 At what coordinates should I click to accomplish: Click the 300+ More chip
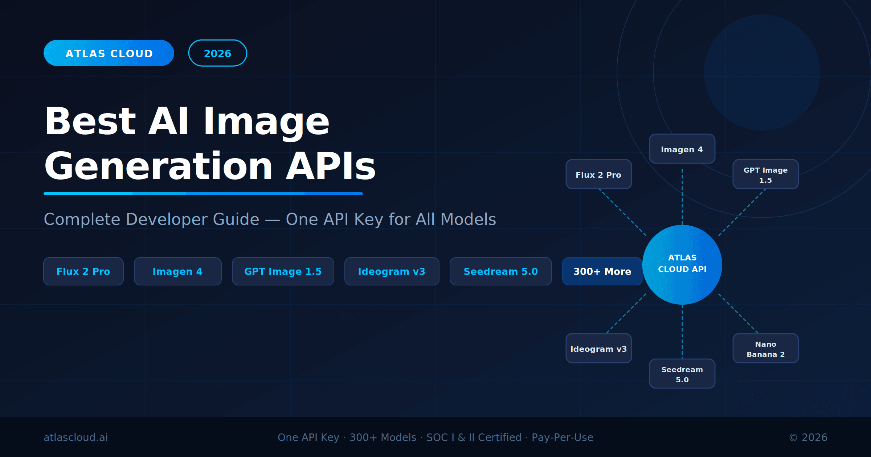point(602,271)
